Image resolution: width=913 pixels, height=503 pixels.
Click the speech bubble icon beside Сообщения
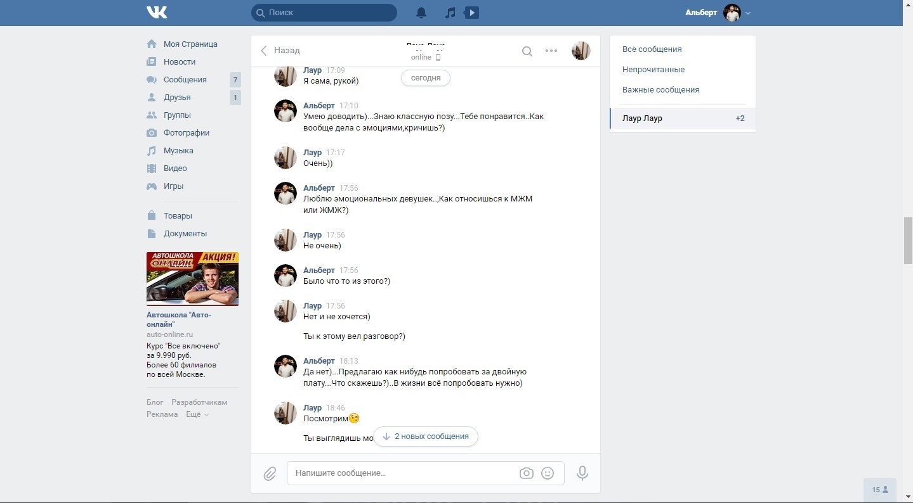[152, 80]
